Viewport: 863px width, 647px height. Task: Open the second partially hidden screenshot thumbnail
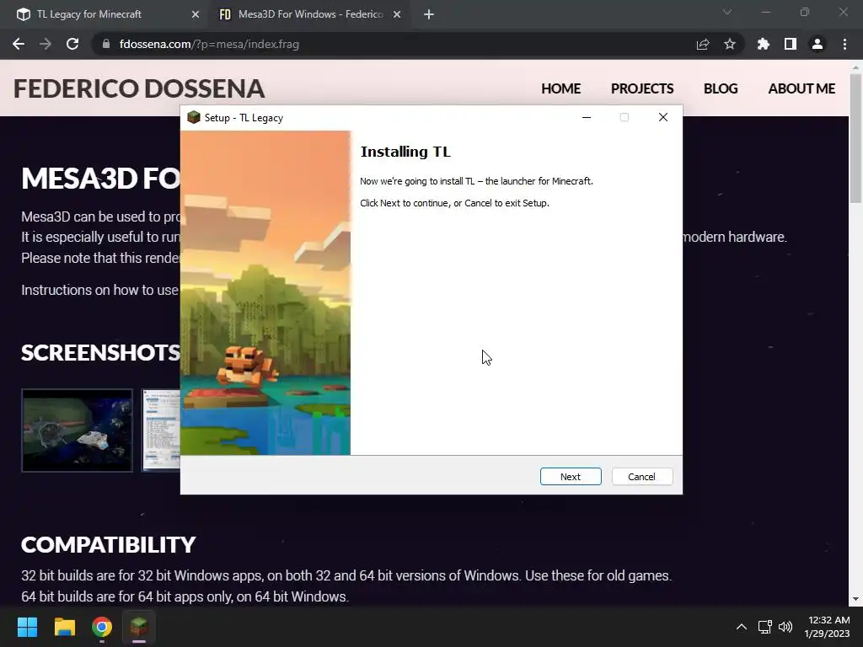tap(161, 430)
